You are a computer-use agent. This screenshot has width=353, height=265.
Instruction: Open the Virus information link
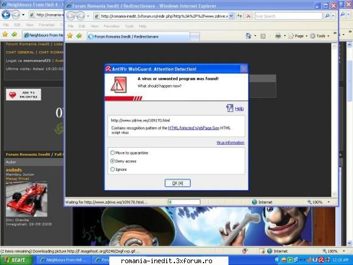pos(230,142)
